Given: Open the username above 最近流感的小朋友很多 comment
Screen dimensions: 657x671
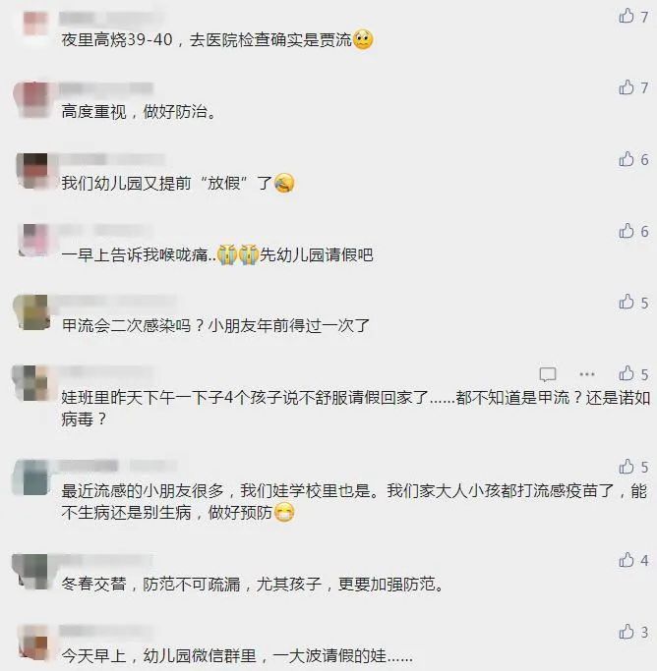Looking at the screenshot, I should click(118, 466).
